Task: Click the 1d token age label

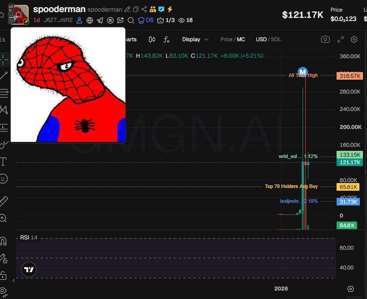Action: tap(37, 20)
